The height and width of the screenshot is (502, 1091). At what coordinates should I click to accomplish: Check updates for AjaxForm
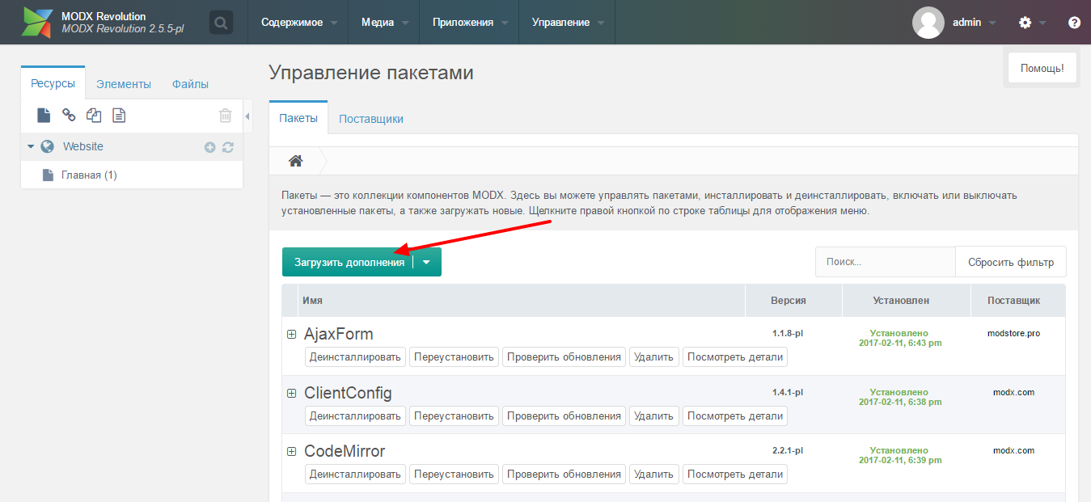pos(564,357)
